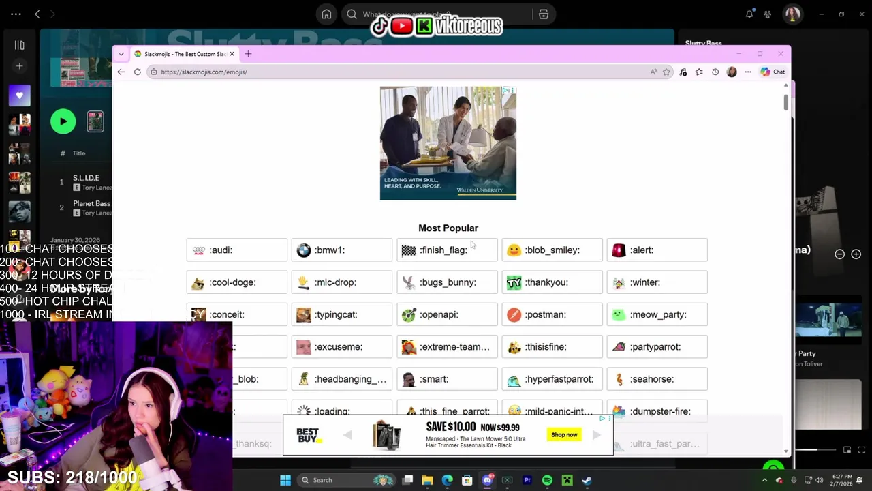Open the :partyparrot: emoji

pos(657,347)
